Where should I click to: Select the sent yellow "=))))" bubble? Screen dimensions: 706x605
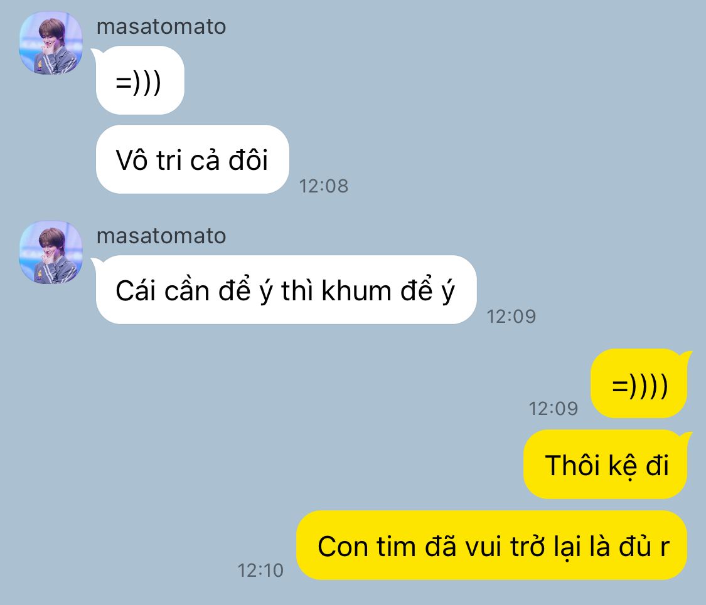point(640,383)
